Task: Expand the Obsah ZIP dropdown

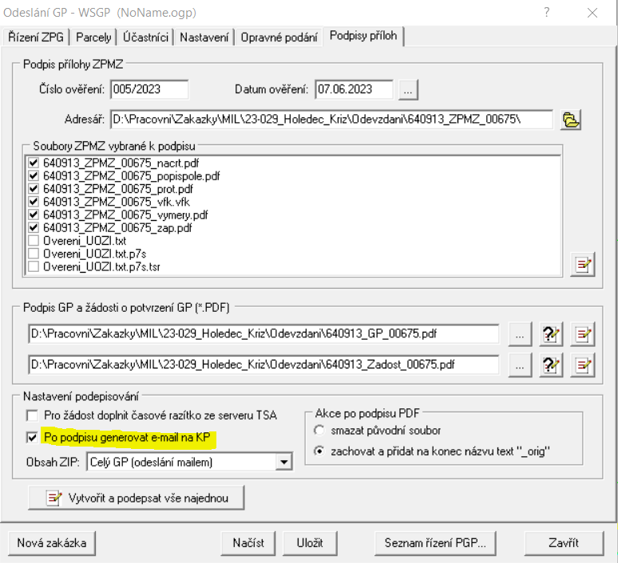Action: (283, 462)
